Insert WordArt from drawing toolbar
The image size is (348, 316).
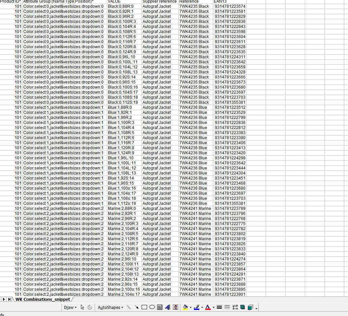[x=168, y=307]
